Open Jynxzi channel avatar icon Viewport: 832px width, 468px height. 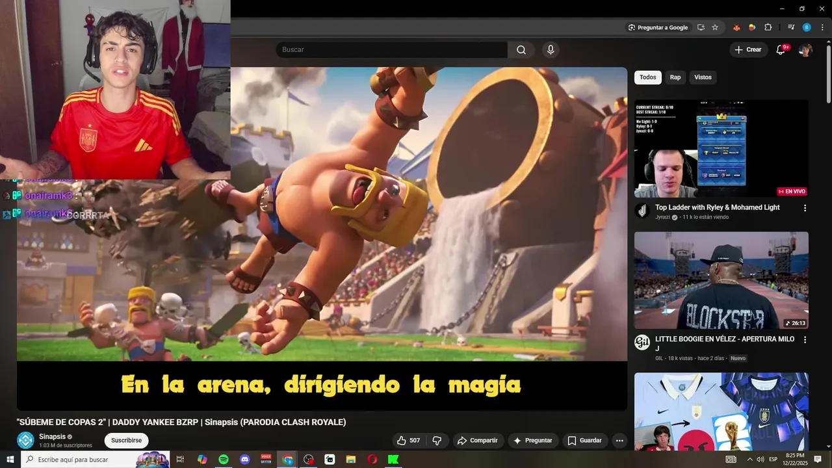[x=642, y=211]
